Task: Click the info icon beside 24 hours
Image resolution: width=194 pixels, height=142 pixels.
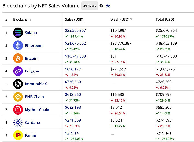Action: [102, 6]
